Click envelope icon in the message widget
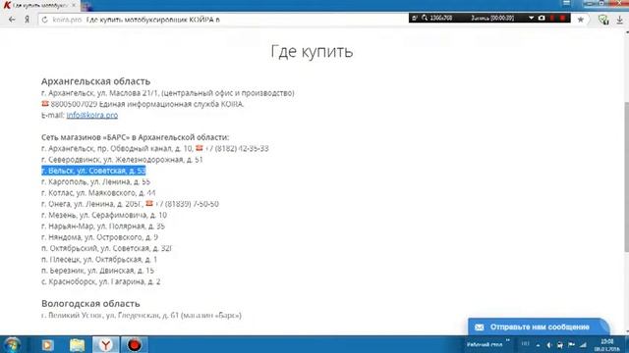 click(x=480, y=328)
